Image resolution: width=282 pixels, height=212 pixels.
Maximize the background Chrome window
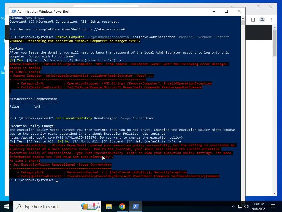tap(258, 7)
